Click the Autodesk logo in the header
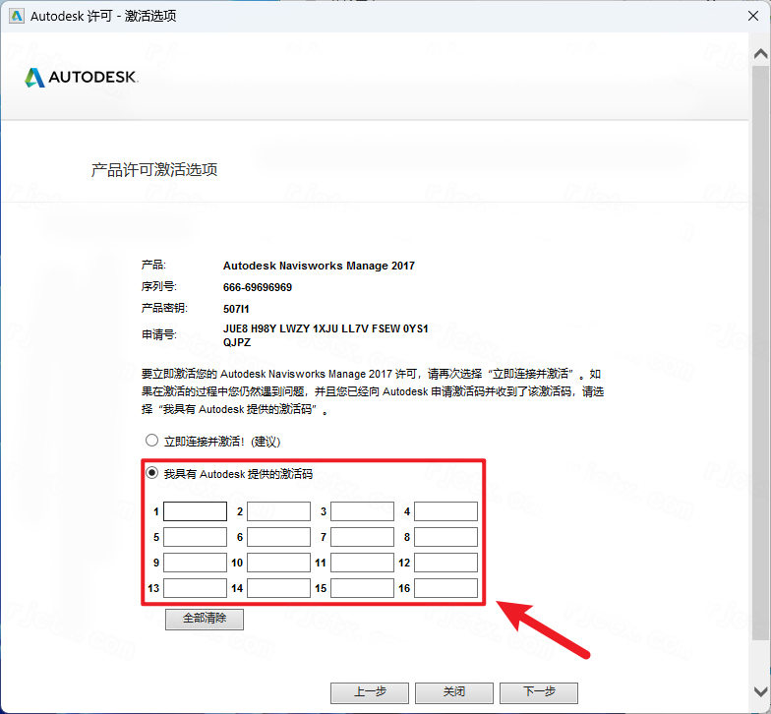 (x=82, y=78)
